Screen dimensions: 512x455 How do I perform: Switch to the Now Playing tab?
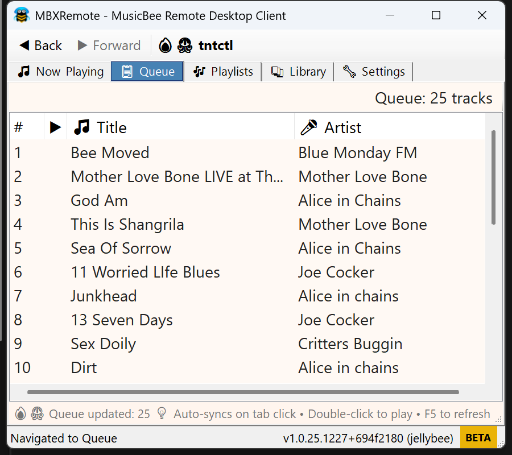pyautogui.click(x=61, y=72)
